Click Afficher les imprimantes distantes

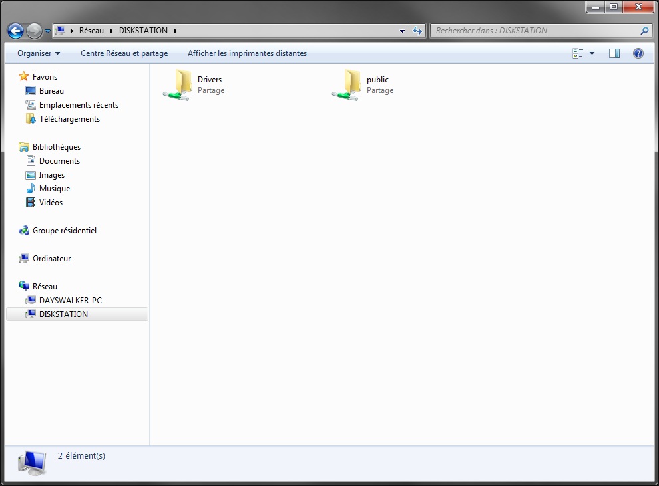[x=247, y=53]
